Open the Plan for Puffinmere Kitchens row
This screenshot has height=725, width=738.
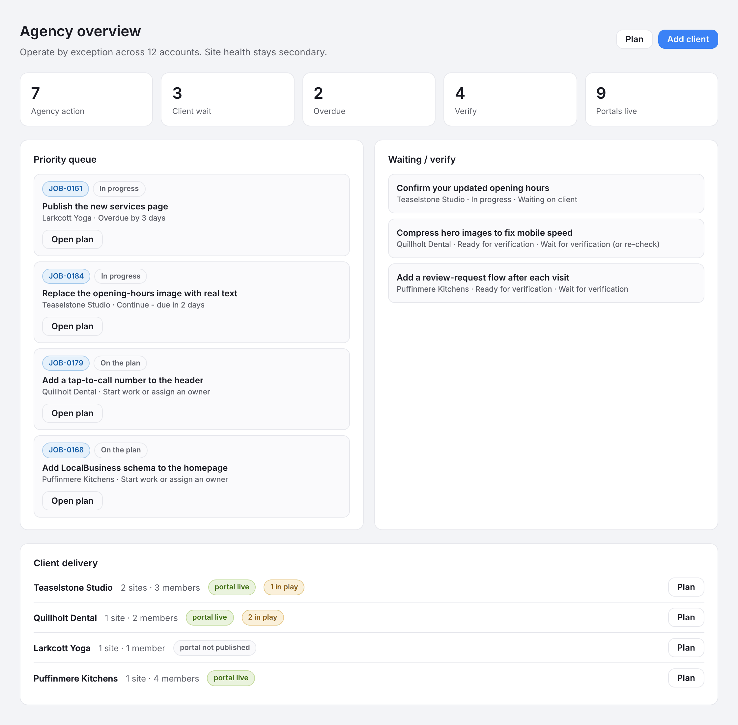(686, 678)
